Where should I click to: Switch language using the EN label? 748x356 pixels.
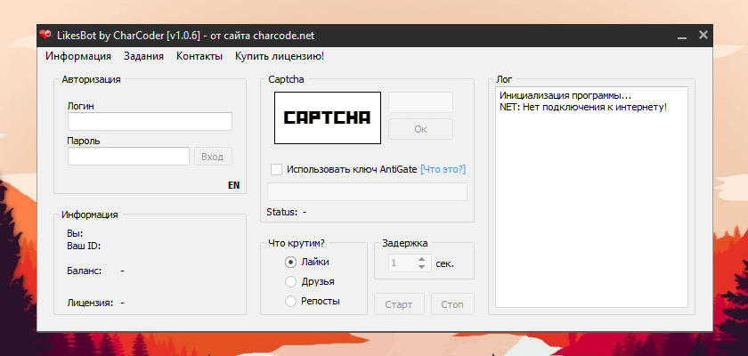tap(233, 185)
